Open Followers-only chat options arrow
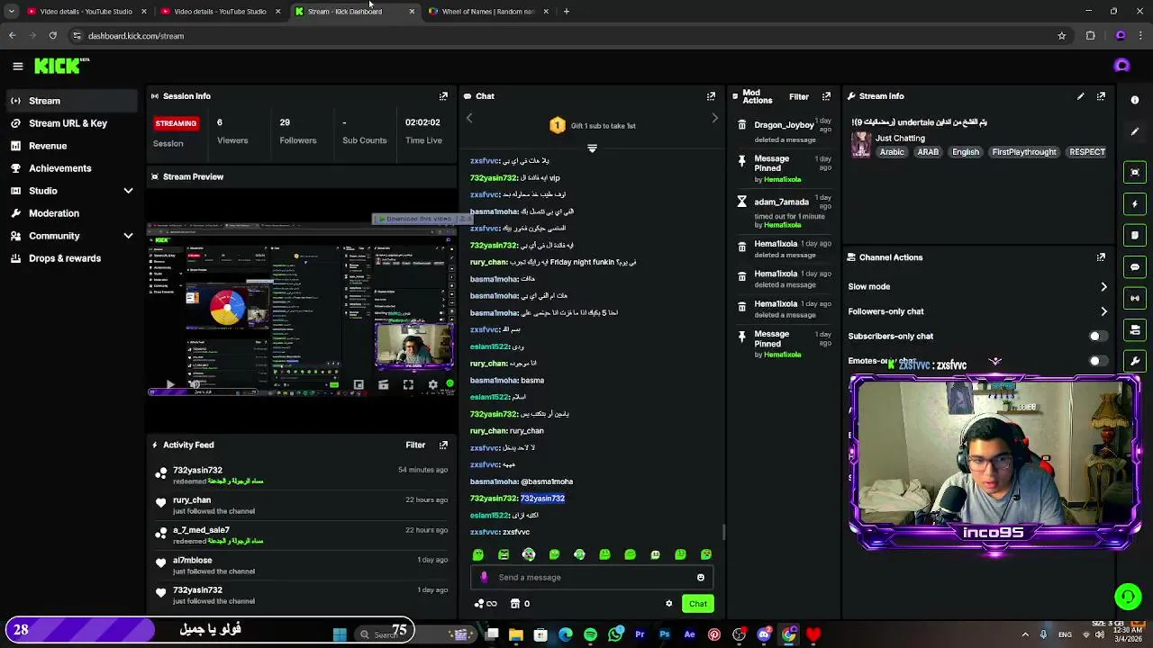The height and width of the screenshot is (648, 1153). pyautogui.click(x=1103, y=311)
